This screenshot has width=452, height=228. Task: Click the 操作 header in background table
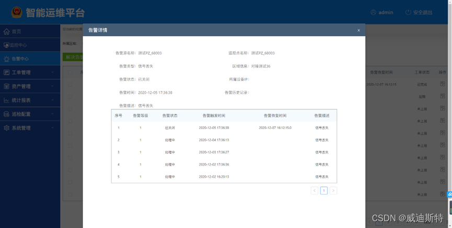443,72
